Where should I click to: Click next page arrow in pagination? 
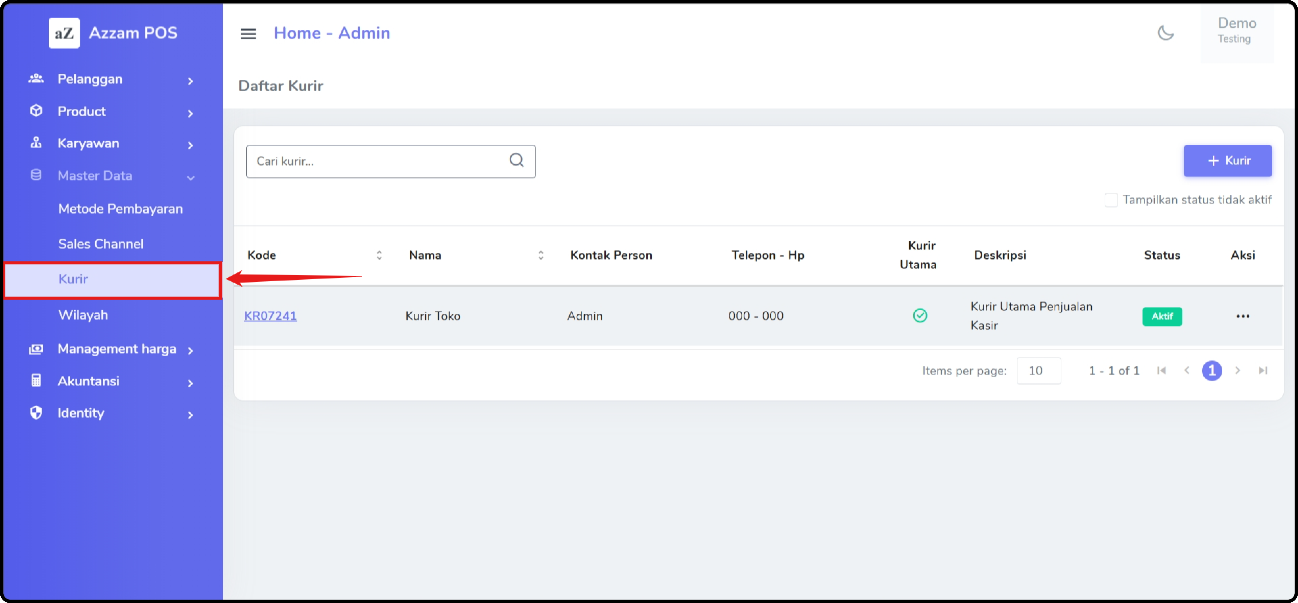pos(1237,371)
